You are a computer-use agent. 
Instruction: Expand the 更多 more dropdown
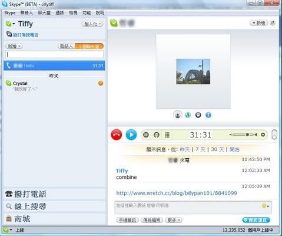click(x=174, y=220)
